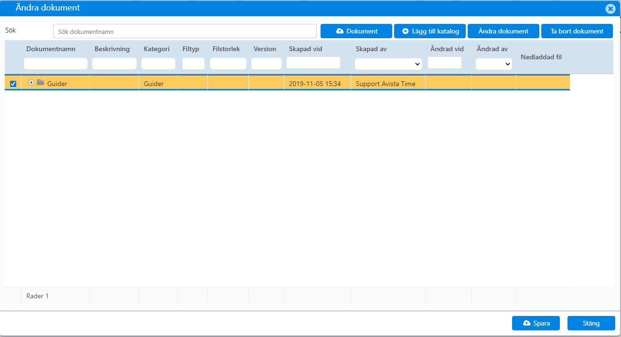Click Lägg till katalog button
This screenshot has width=621, height=337.
point(430,31)
